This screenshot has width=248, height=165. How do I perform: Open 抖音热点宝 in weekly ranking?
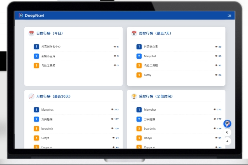pyautogui.click(x=151, y=47)
